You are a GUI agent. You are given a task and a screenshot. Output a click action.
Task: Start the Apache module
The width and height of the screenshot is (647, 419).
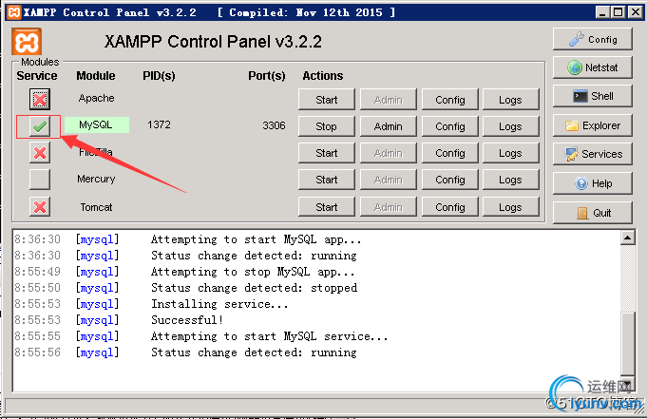click(327, 100)
